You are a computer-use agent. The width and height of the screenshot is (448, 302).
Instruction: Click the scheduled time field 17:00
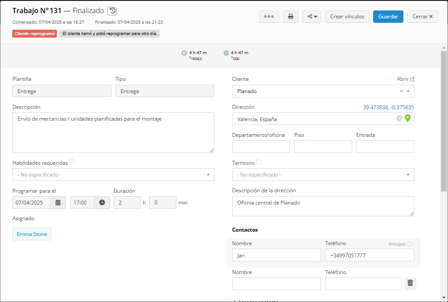(82, 203)
